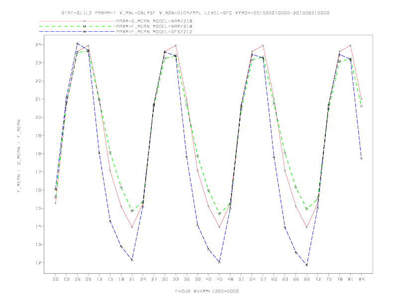394x304 pixels.
Task: Click the y-axis label F_MEAN | O_MEAN | F_MEAN
Action: (x=19, y=156)
